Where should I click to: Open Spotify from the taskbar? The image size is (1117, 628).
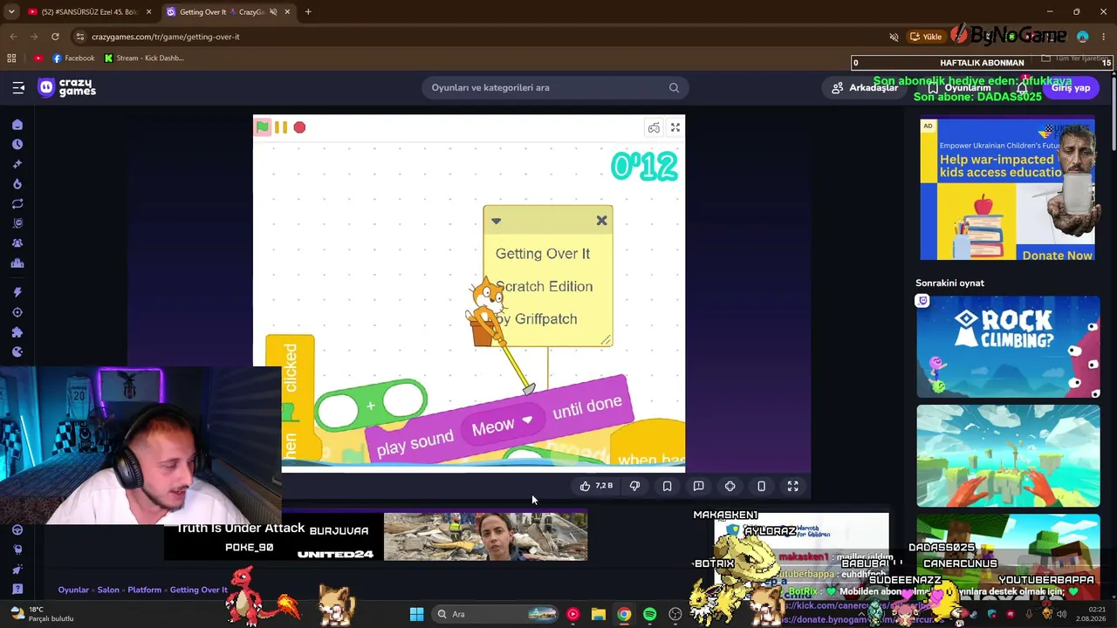[649, 614]
